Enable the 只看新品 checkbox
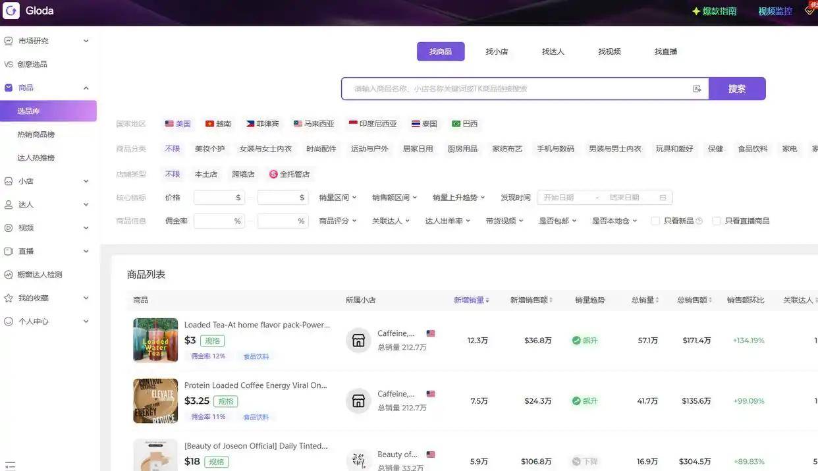The width and height of the screenshot is (818, 471). [x=655, y=221]
